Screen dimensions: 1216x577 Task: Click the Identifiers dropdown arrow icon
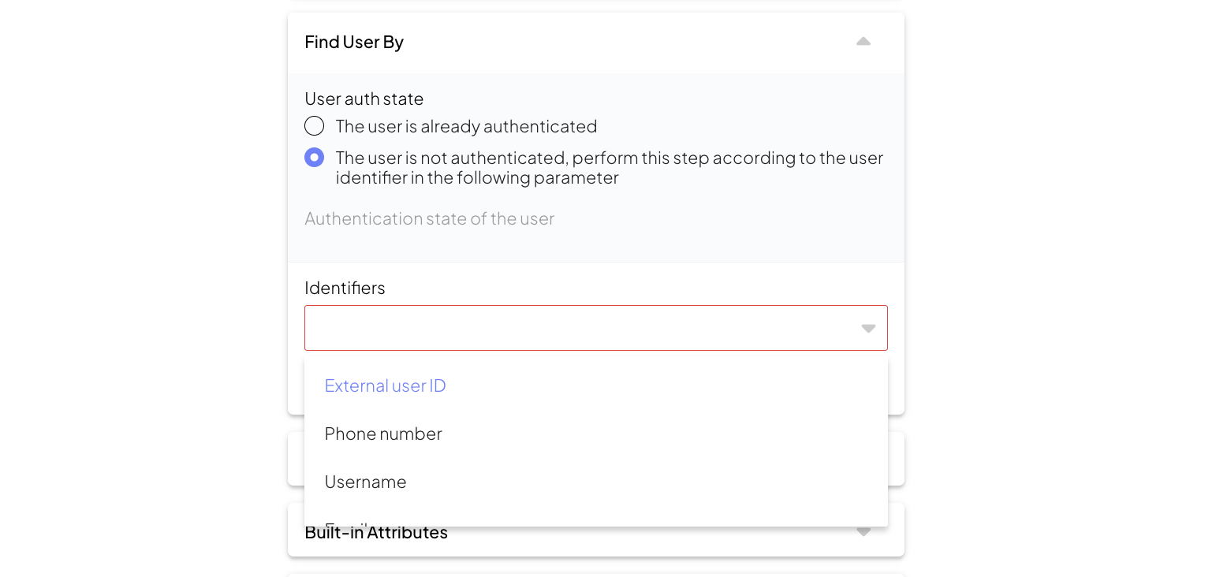pyautogui.click(x=868, y=329)
